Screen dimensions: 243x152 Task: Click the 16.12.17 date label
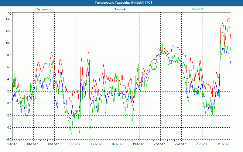point(117,144)
